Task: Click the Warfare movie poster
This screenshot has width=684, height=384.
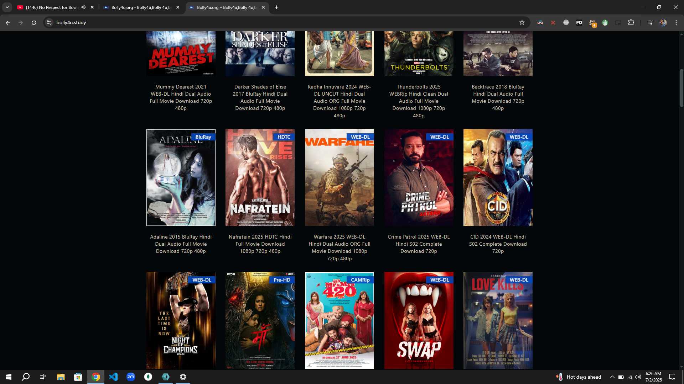Action: (x=339, y=177)
